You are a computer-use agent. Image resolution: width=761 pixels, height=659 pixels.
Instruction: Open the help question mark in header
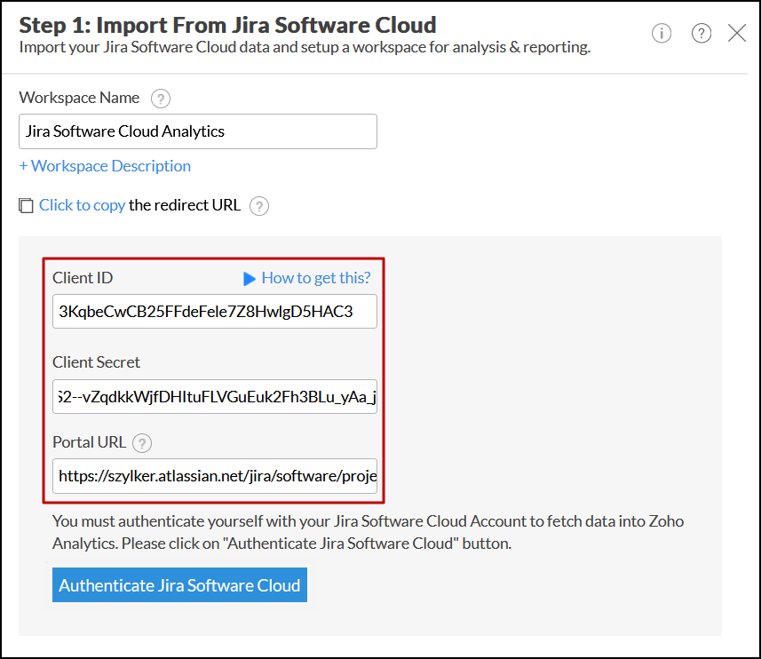pyautogui.click(x=702, y=34)
